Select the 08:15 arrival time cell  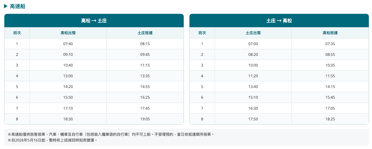pos(145,44)
